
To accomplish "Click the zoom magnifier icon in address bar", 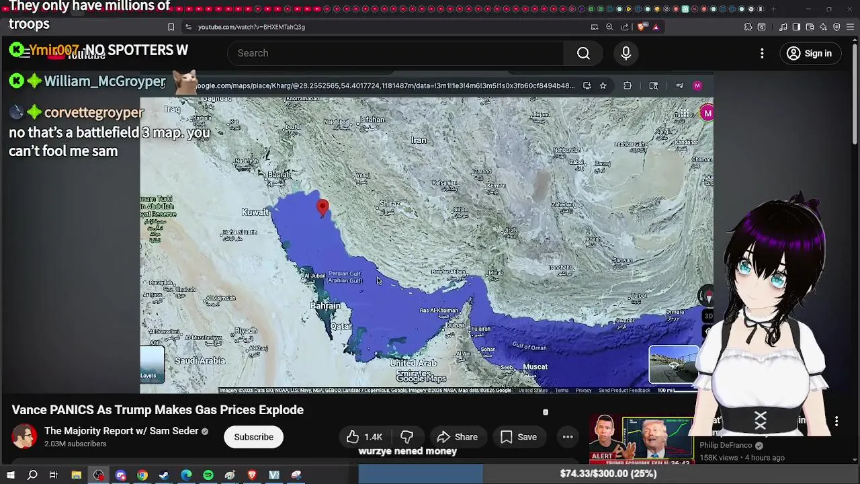I will point(609,27).
